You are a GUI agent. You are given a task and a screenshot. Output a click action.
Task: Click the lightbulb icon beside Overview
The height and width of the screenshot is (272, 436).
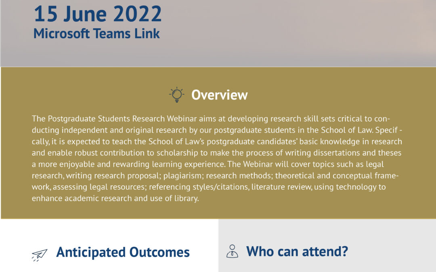pos(176,95)
